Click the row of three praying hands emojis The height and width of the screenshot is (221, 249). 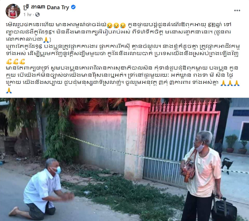pos(230,83)
